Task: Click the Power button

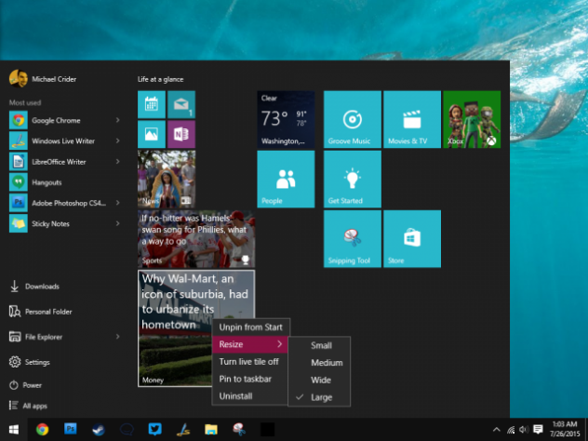Action: pos(28,384)
